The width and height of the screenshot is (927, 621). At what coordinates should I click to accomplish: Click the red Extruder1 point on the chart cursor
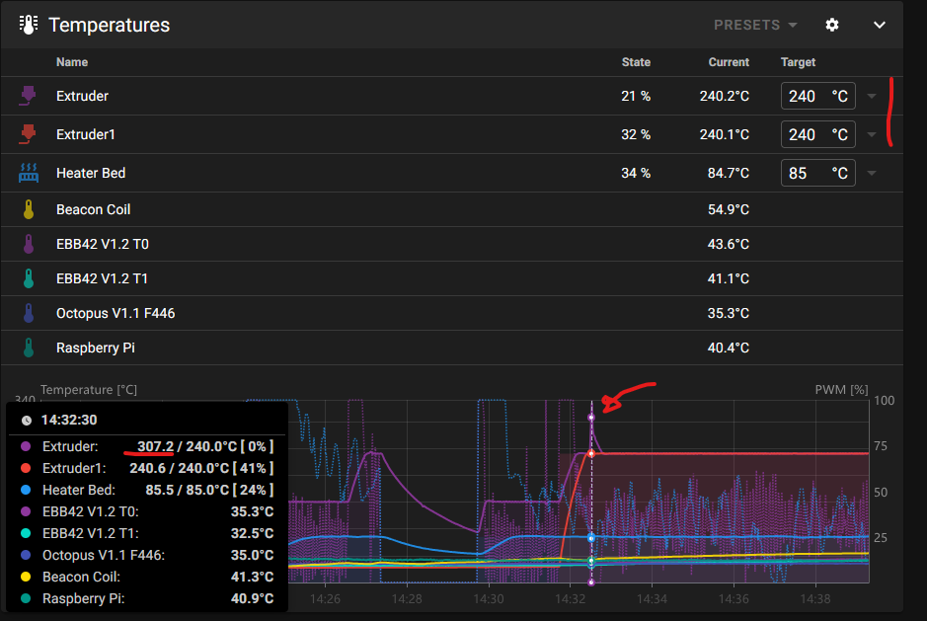click(591, 453)
